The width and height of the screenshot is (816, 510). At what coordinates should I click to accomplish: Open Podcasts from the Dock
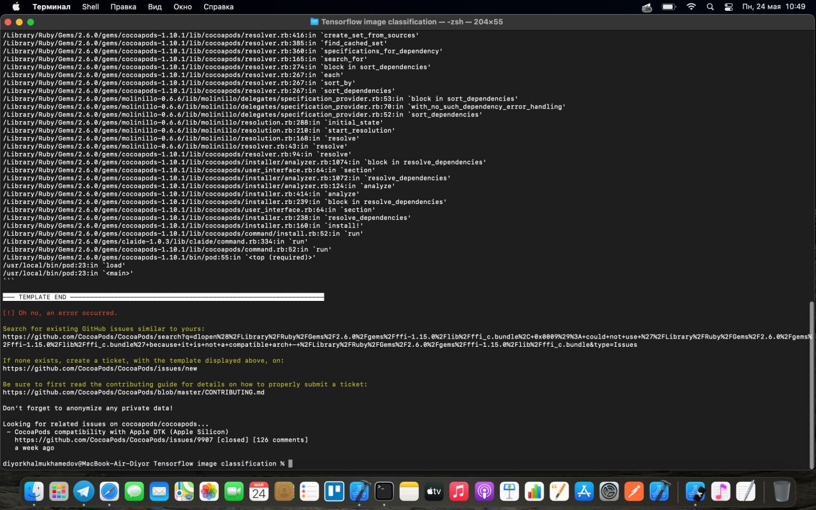[484, 491]
